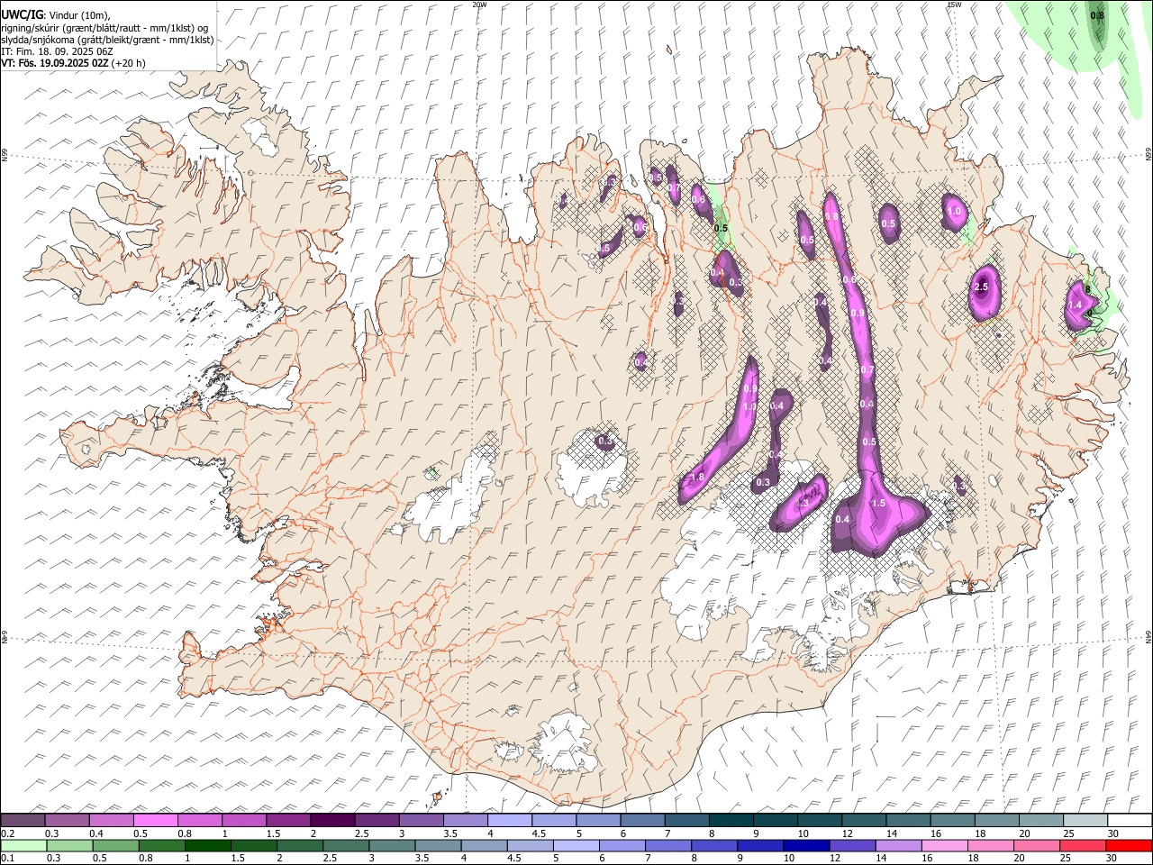
Task: Click the '15W' longitude label
Action: click(x=953, y=5)
